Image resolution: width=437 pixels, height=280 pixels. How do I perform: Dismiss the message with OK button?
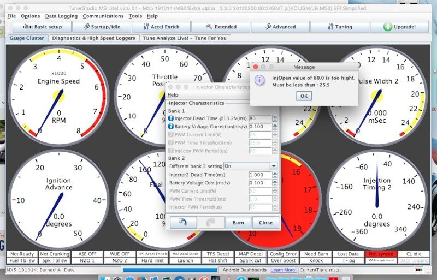pos(304,96)
